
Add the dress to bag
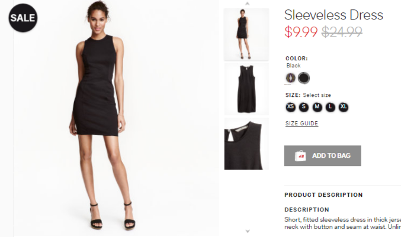click(x=322, y=155)
